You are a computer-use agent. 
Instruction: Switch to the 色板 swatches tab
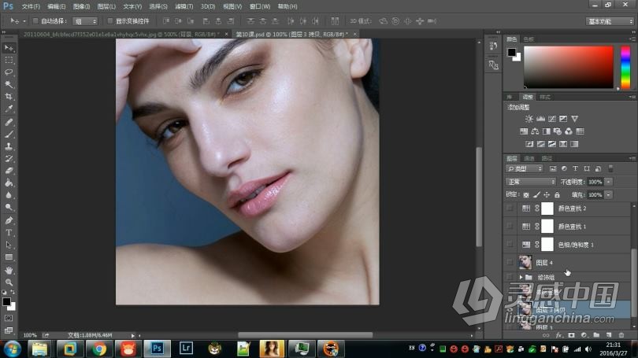pyautogui.click(x=529, y=39)
